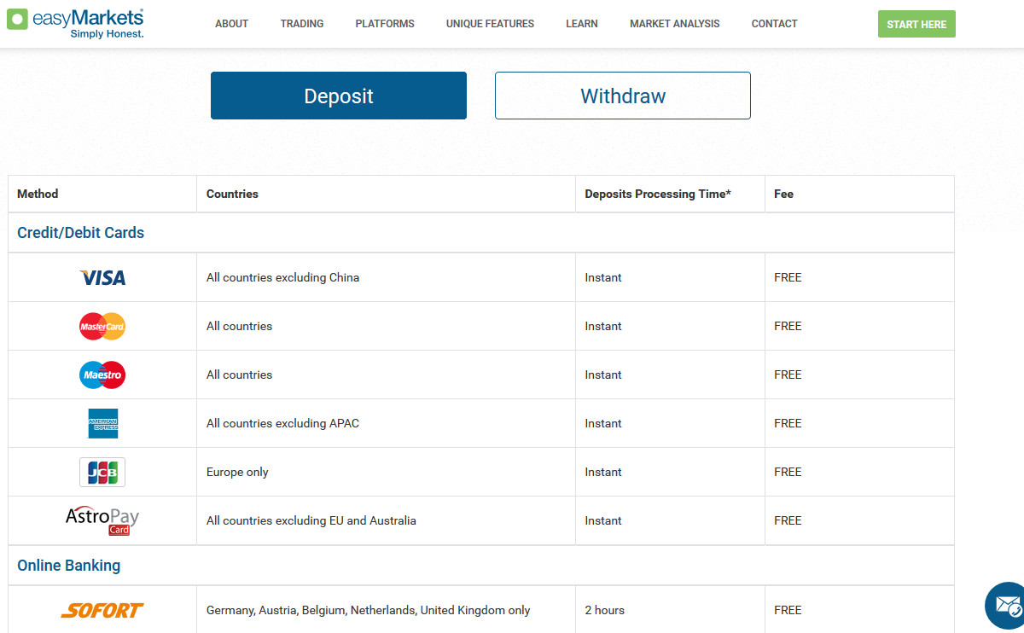Click 'All countries excluding EU and Australia'
1024x633 pixels.
311,520
